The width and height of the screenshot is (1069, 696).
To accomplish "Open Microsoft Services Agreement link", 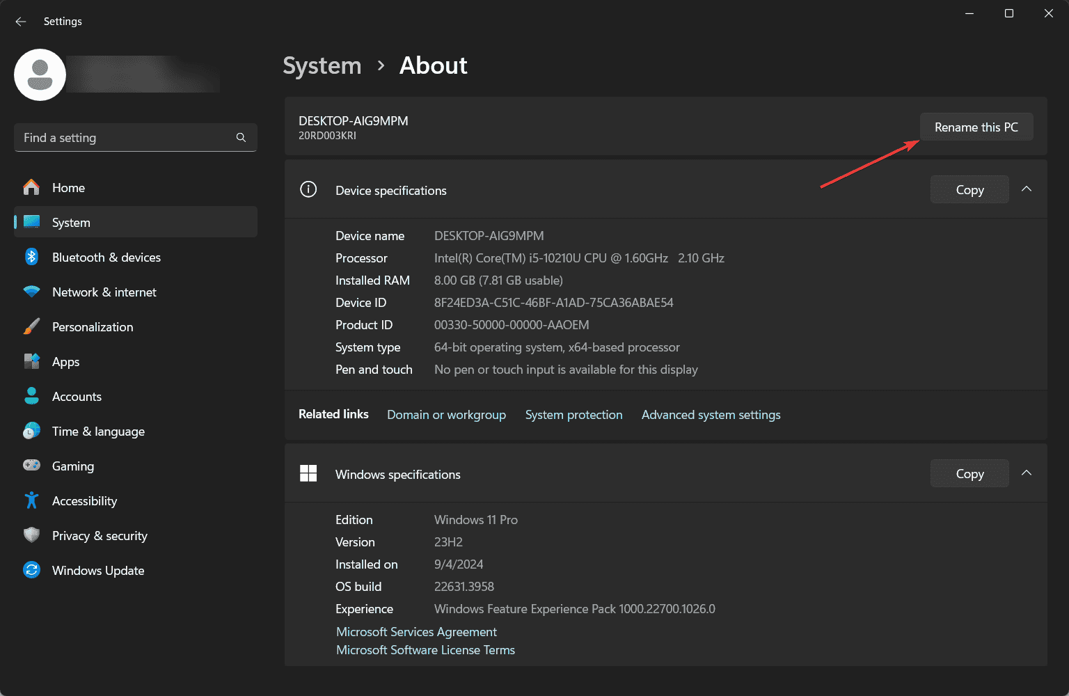I will point(416,631).
